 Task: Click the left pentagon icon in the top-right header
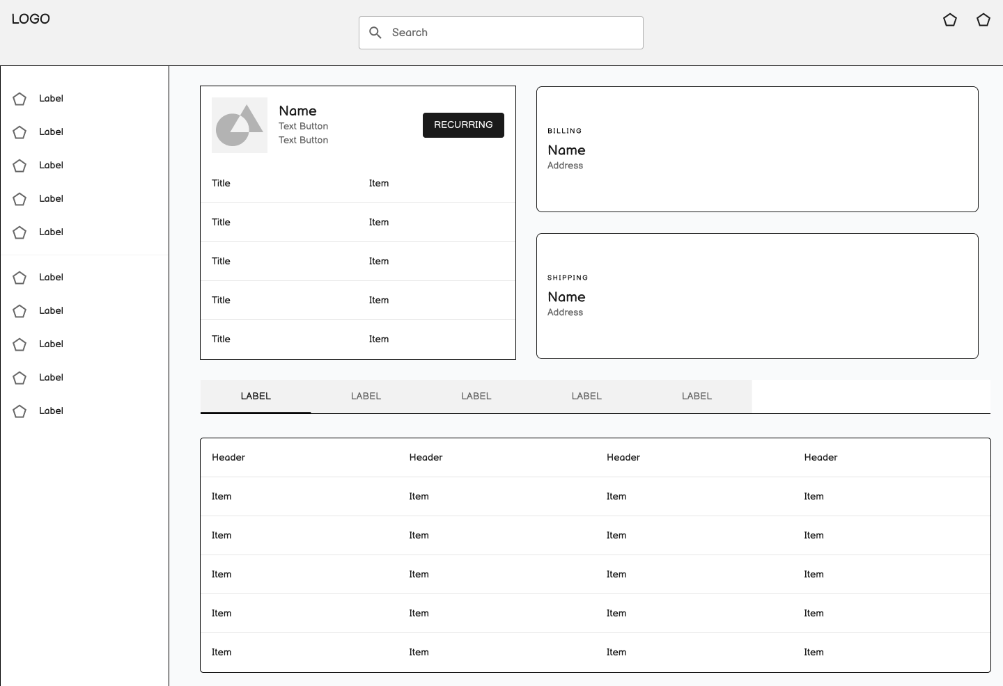(x=949, y=20)
